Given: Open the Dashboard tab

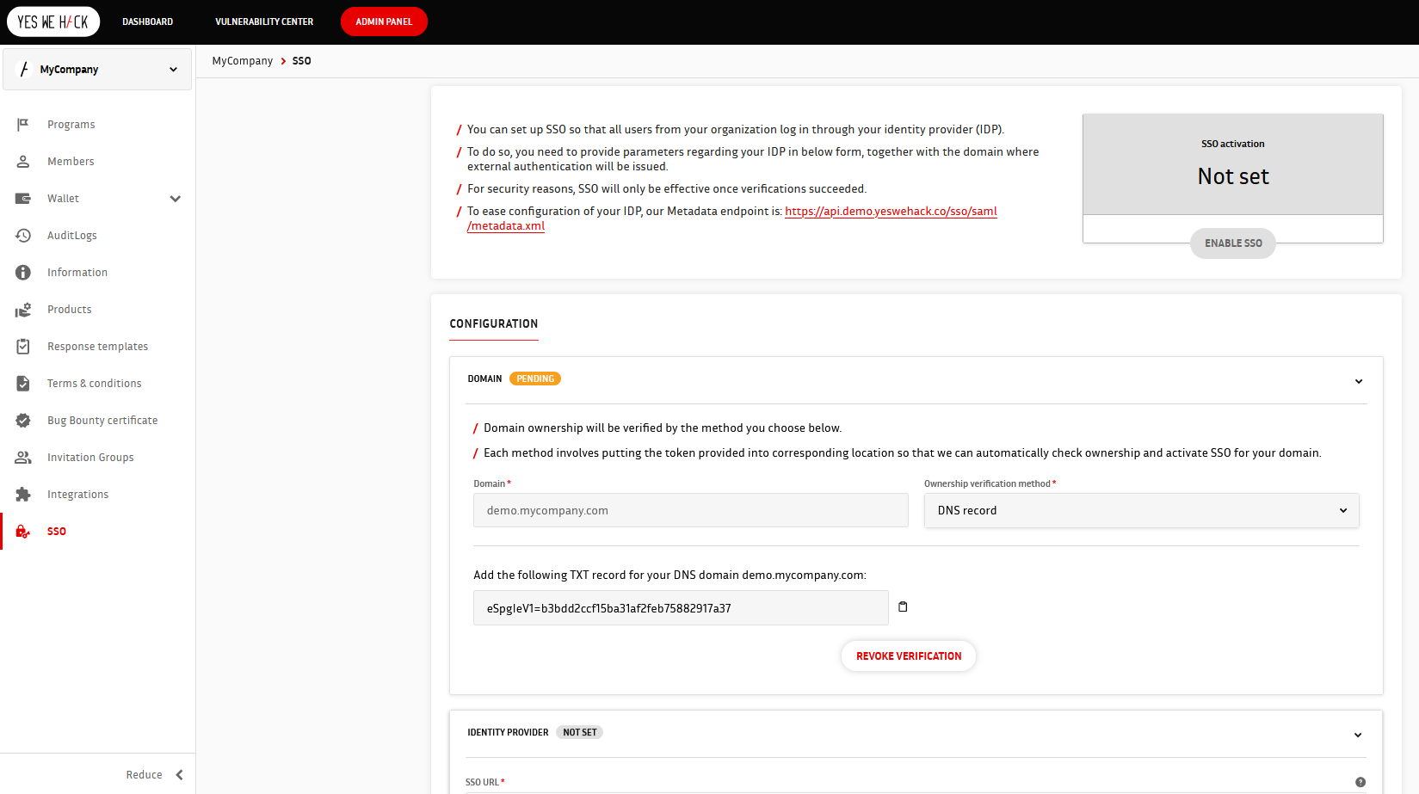Looking at the screenshot, I should click(147, 22).
